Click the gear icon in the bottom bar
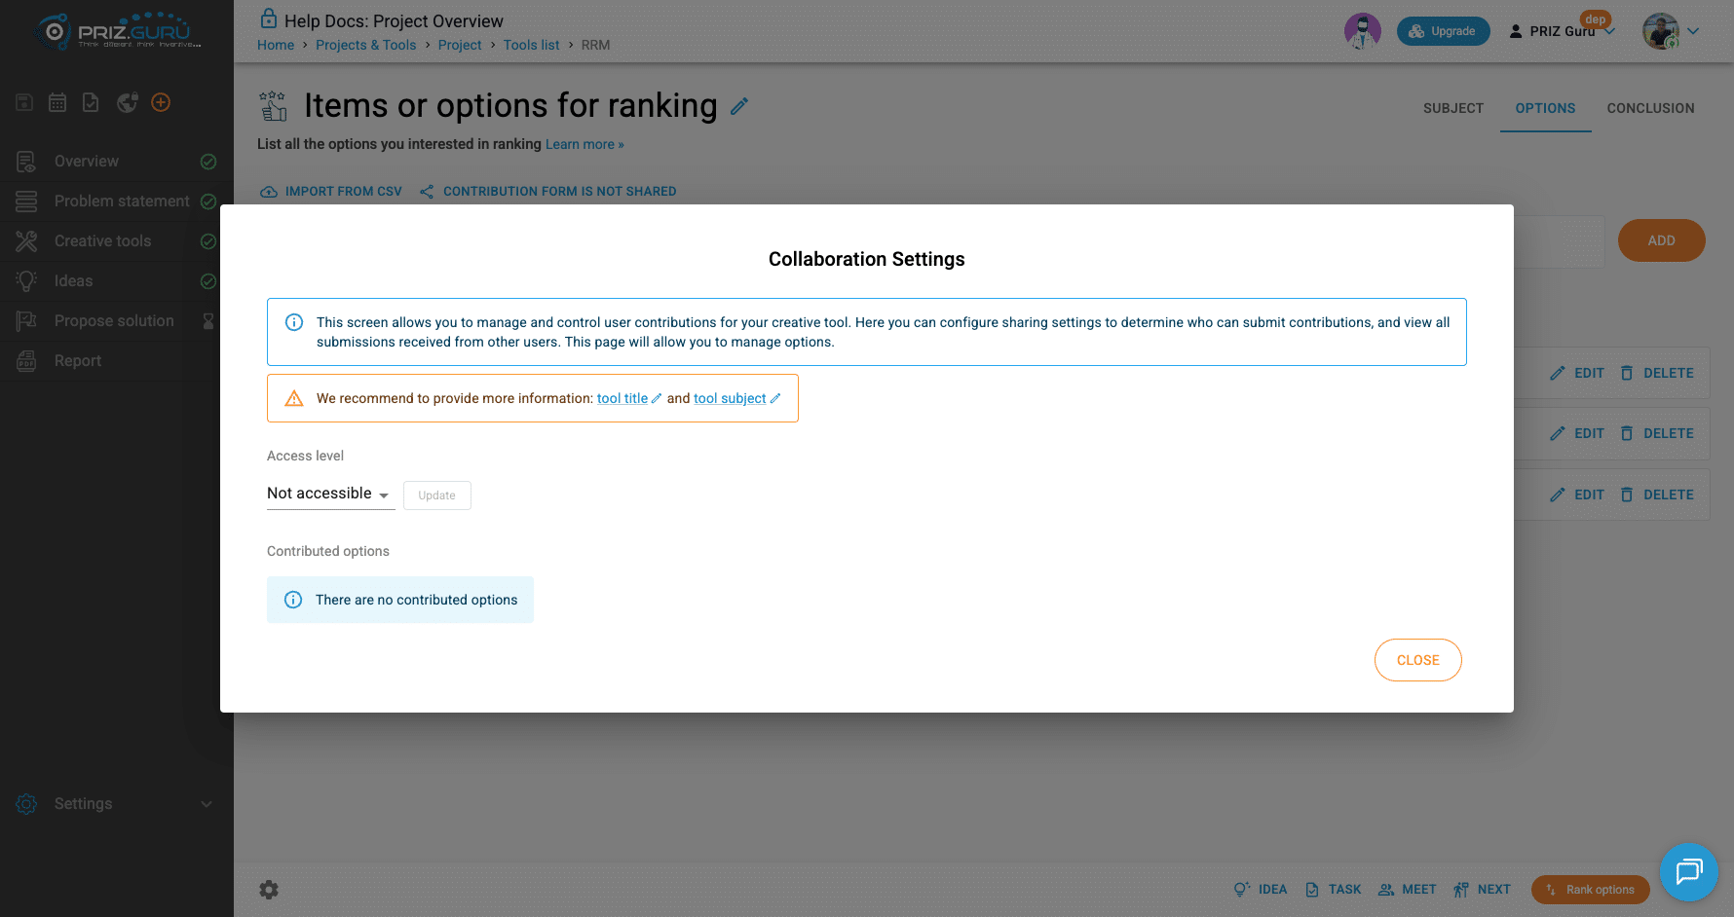The width and height of the screenshot is (1734, 917). pyautogui.click(x=269, y=890)
